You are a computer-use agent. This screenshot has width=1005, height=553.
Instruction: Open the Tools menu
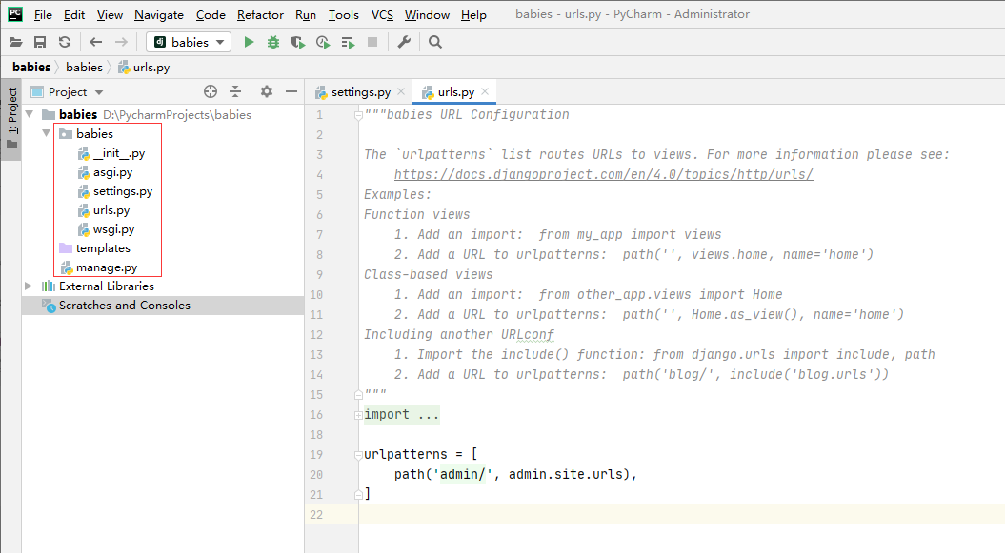pyautogui.click(x=344, y=14)
